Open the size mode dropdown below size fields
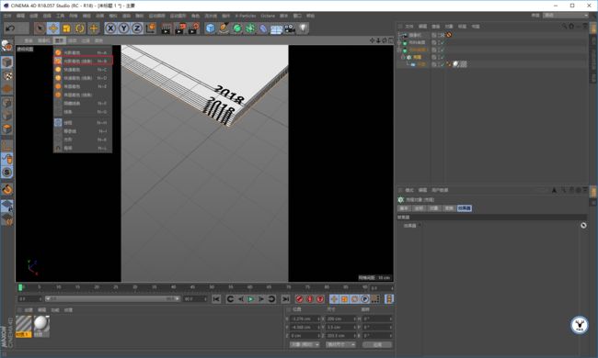The width and height of the screenshot is (598, 358). [340, 344]
